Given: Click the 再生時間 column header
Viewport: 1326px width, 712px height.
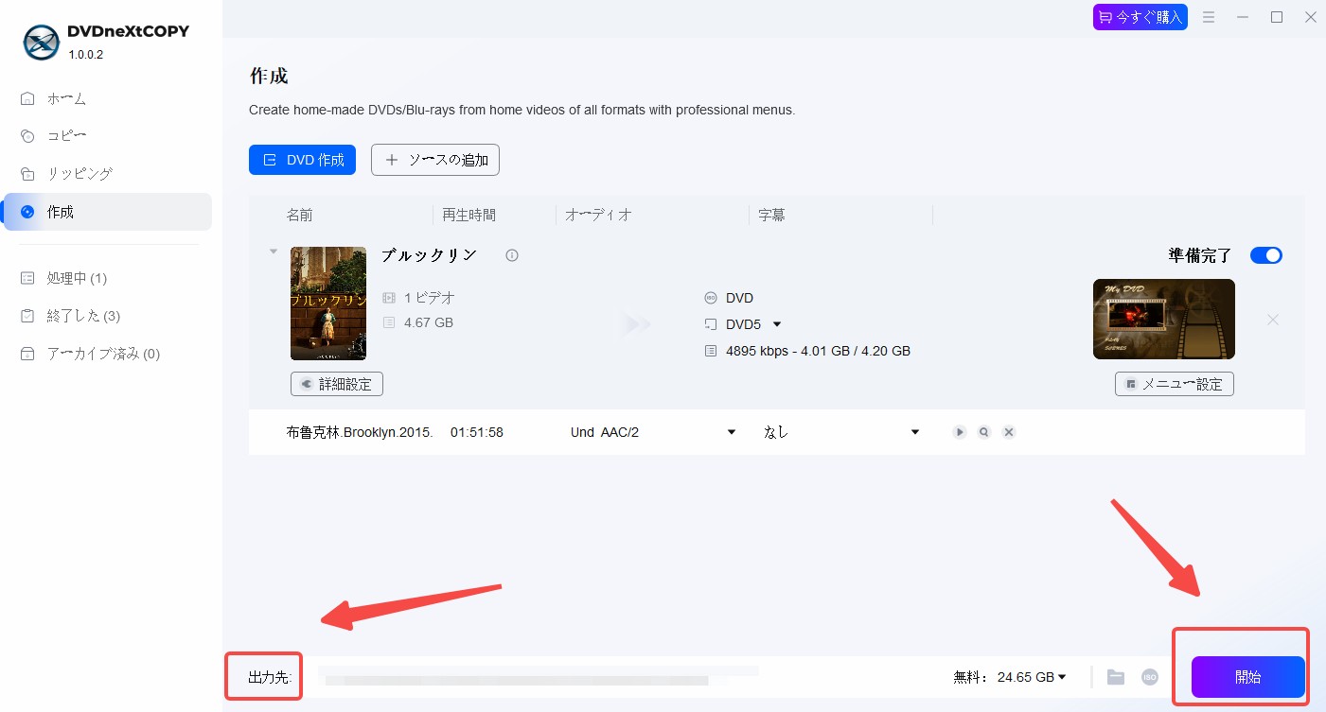Looking at the screenshot, I should coord(469,216).
